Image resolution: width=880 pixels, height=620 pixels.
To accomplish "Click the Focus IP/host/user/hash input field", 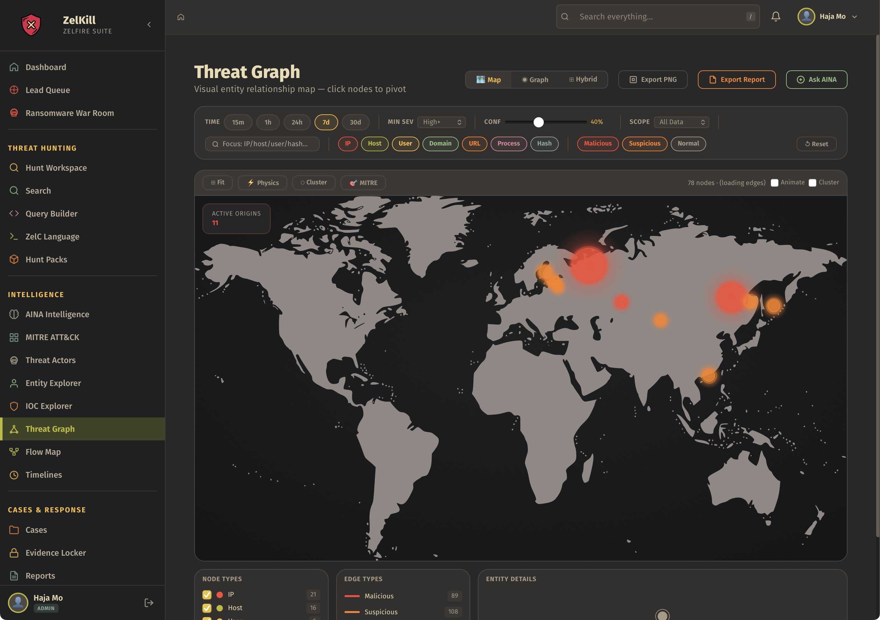I will pyautogui.click(x=262, y=144).
